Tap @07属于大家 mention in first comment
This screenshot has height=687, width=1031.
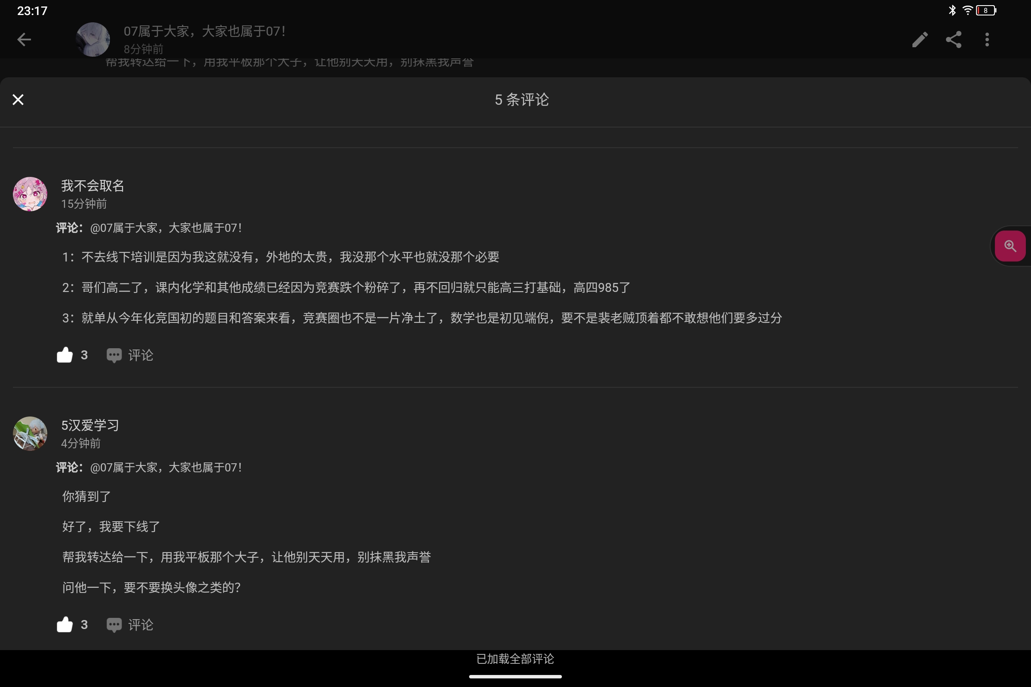(166, 228)
